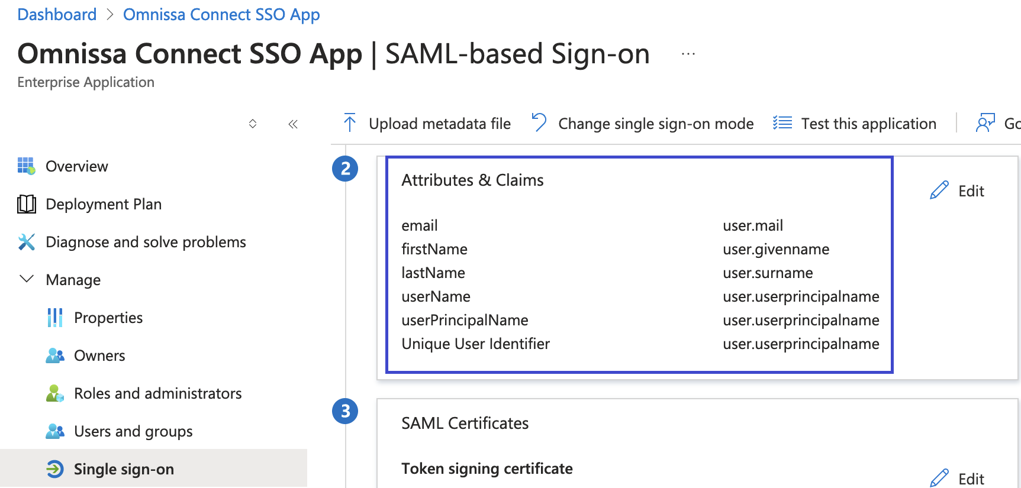Click the firstName claim name

point(434,249)
